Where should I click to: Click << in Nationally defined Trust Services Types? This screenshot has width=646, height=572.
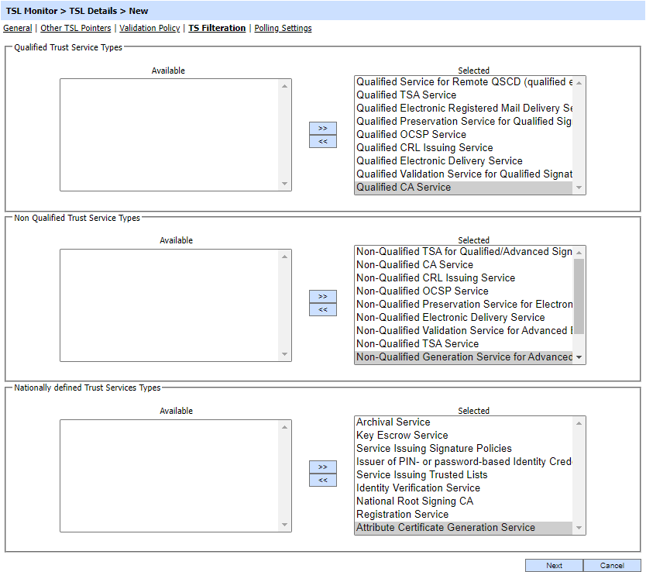(322, 480)
